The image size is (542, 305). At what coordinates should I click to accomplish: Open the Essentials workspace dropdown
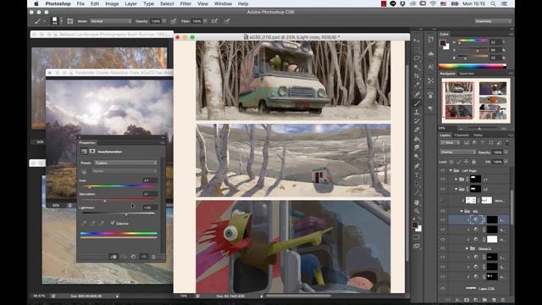tap(493, 21)
